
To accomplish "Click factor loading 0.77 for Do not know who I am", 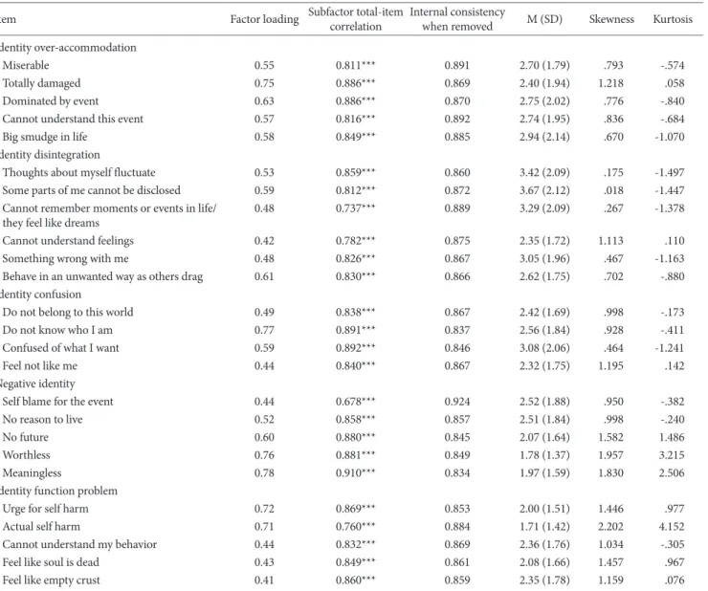I will [x=264, y=330].
